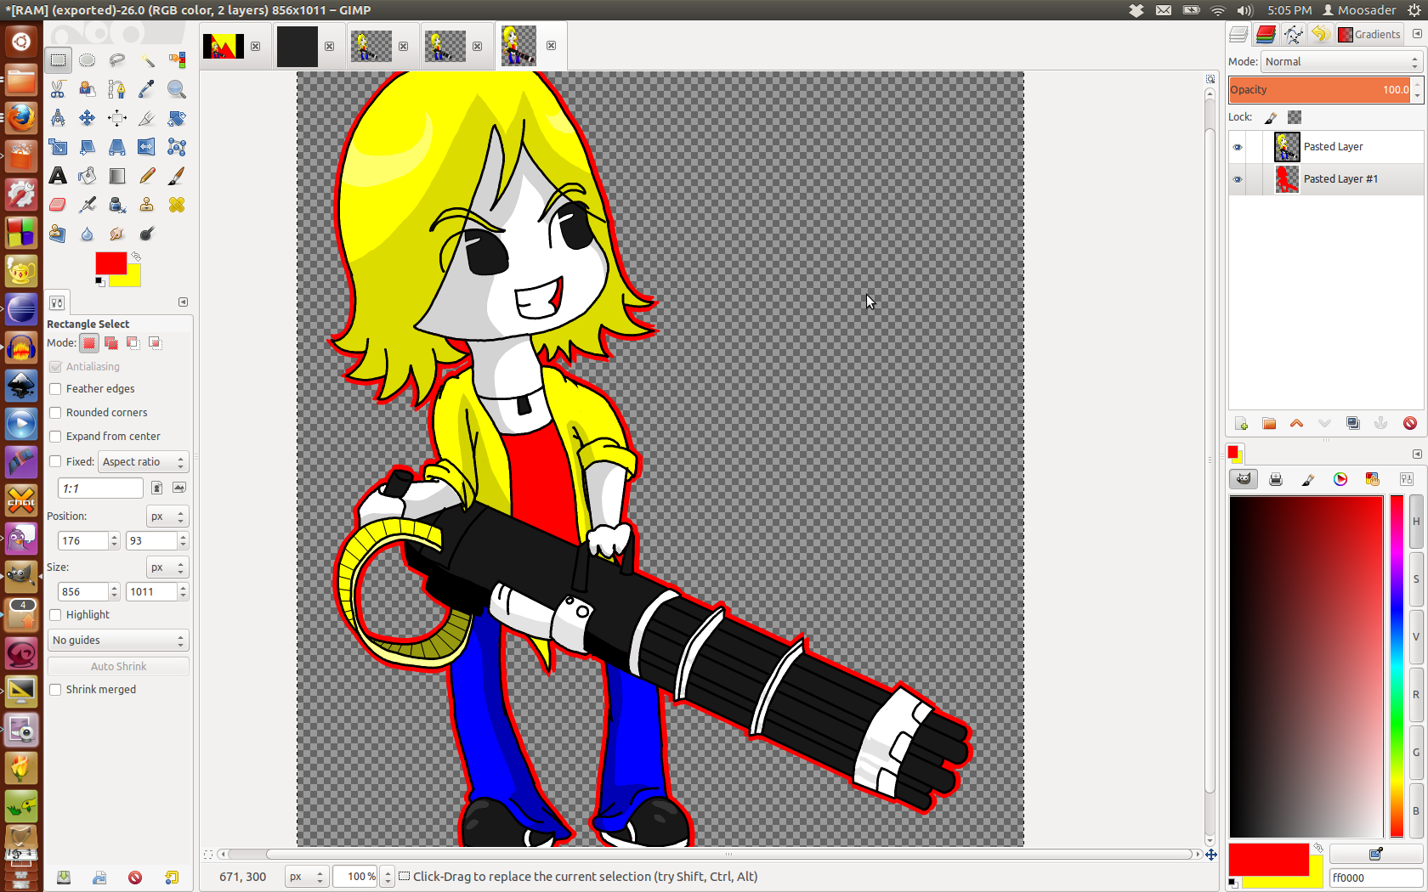Hide the Pasted Layer #1 visibility eye
The height and width of the screenshot is (892, 1428).
[x=1238, y=179]
